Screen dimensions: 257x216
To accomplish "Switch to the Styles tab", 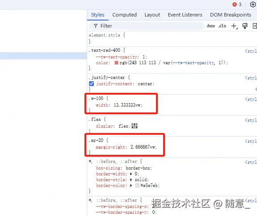I will click(x=98, y=15).
